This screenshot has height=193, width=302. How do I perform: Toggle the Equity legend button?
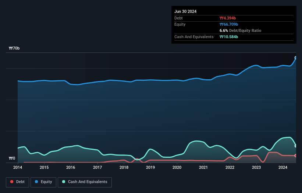coord(43,182)
